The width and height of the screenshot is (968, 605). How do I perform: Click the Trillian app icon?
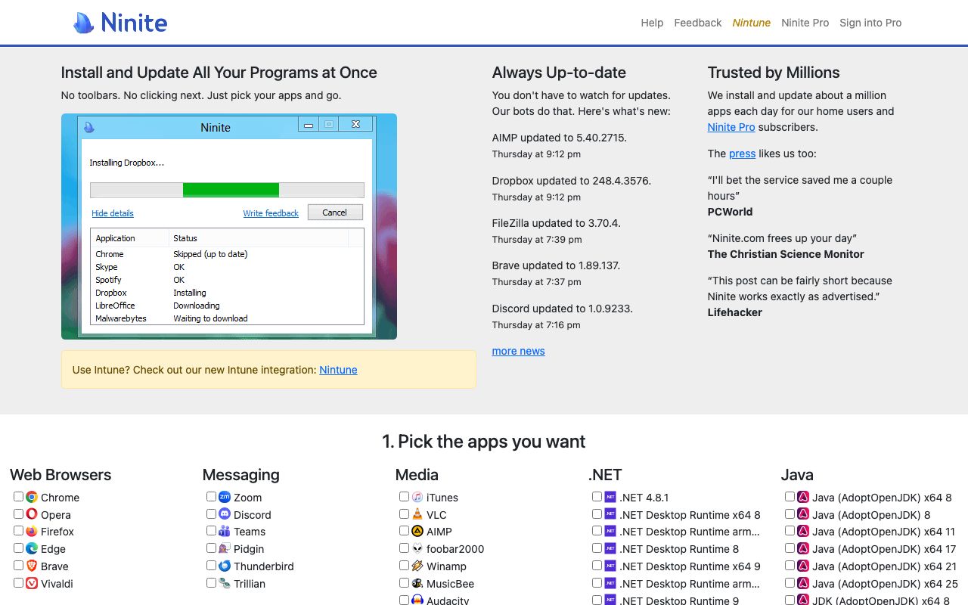(x=225, y=583)
